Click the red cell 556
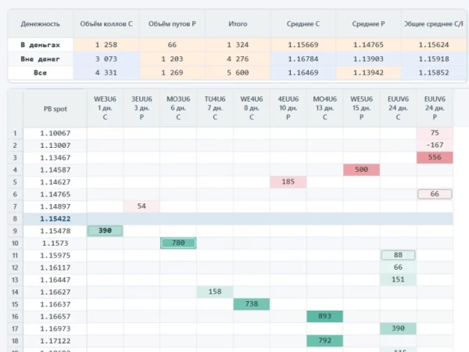Image resolution: width=469 pixels, height=352 pixels. coord(435,157)
